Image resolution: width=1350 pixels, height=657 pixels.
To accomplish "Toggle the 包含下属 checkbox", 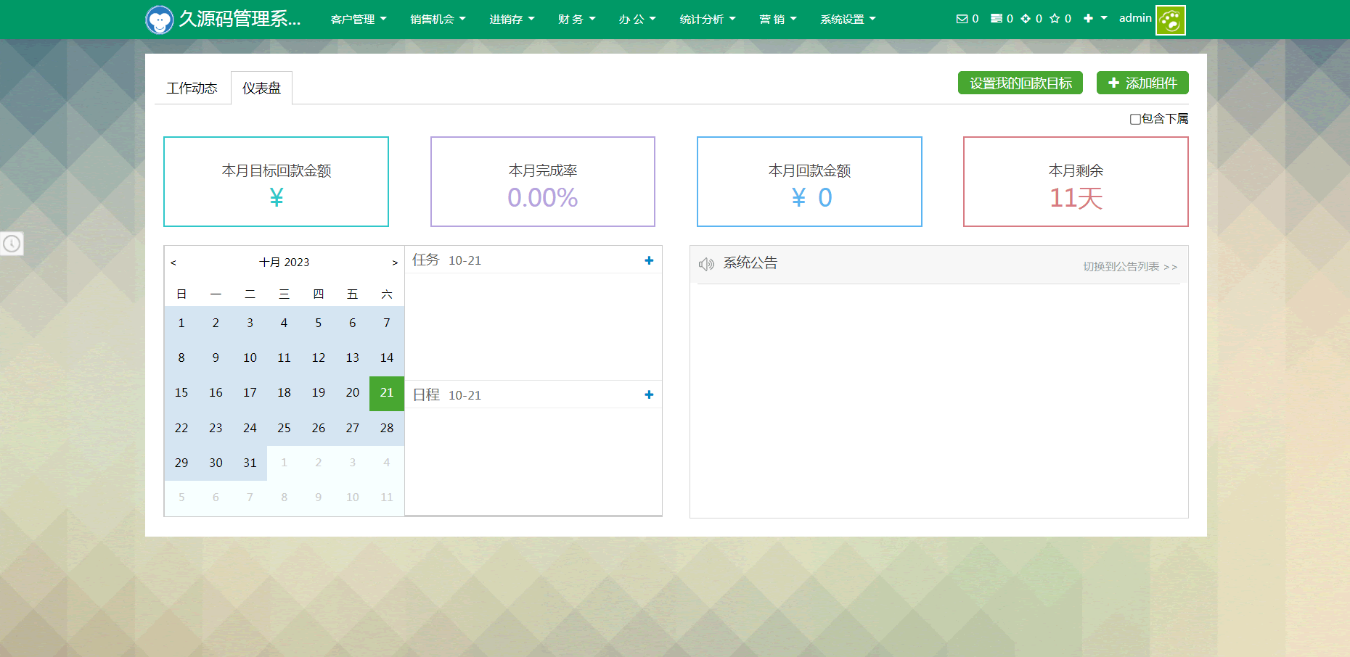I will [x=1135, y=119].
